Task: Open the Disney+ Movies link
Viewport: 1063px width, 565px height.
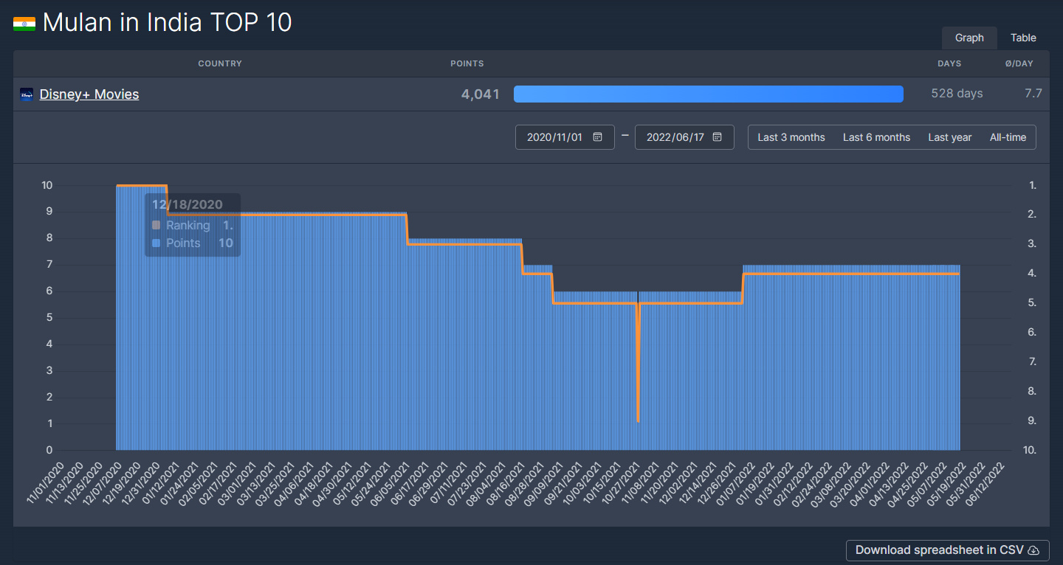Action: [x=89, y=94]
